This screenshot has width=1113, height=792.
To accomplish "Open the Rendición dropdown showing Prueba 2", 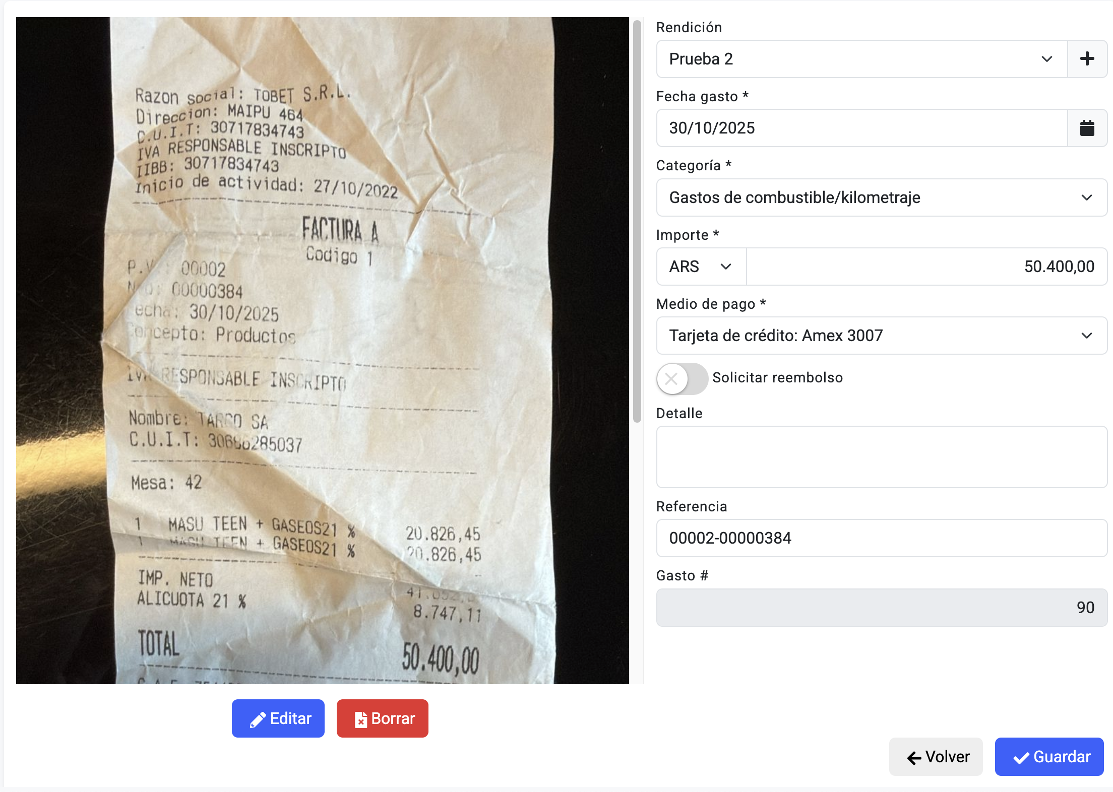I will tap(861, 59).
